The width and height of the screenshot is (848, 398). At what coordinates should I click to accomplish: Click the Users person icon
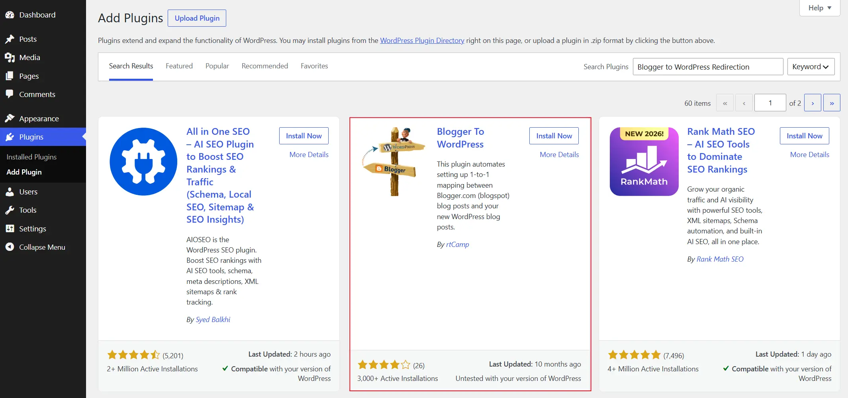10,192
